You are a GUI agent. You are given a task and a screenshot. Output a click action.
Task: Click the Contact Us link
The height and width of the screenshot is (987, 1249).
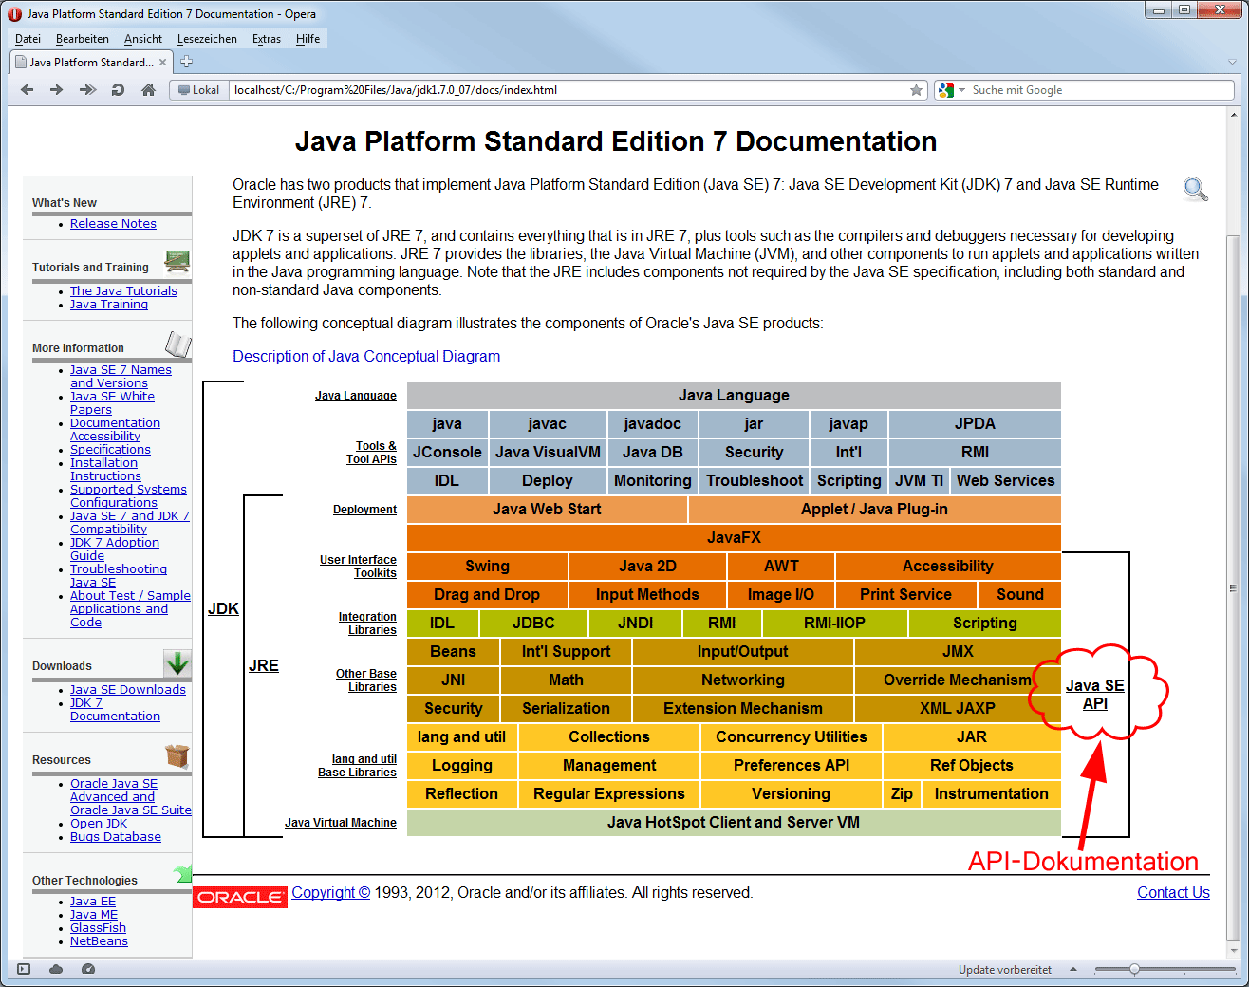(1173, 892)
